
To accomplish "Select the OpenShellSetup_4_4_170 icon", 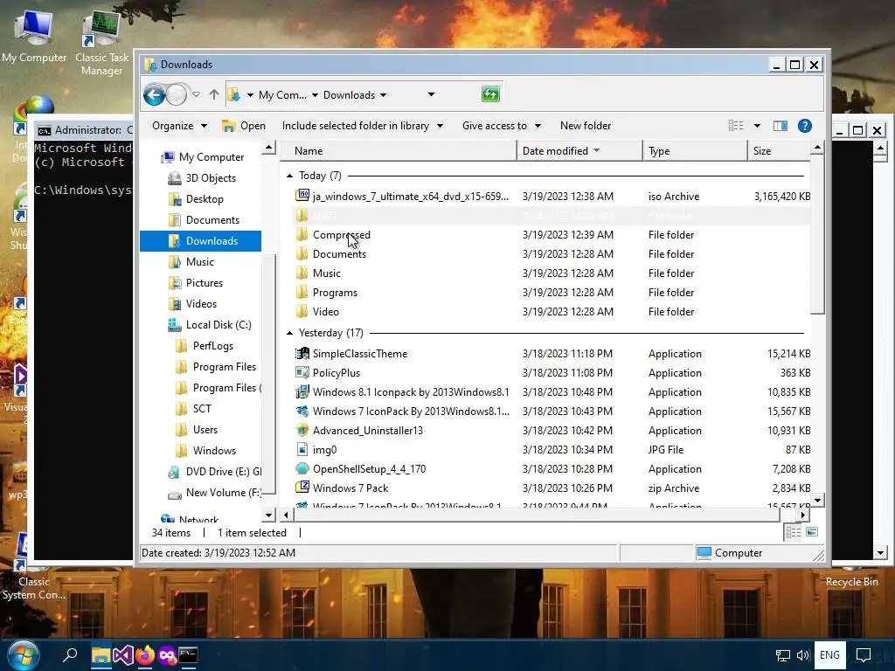I will pos(302,469).
